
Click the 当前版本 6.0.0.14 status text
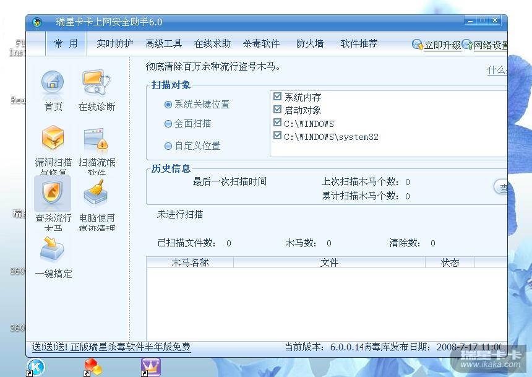coord(324,347)
